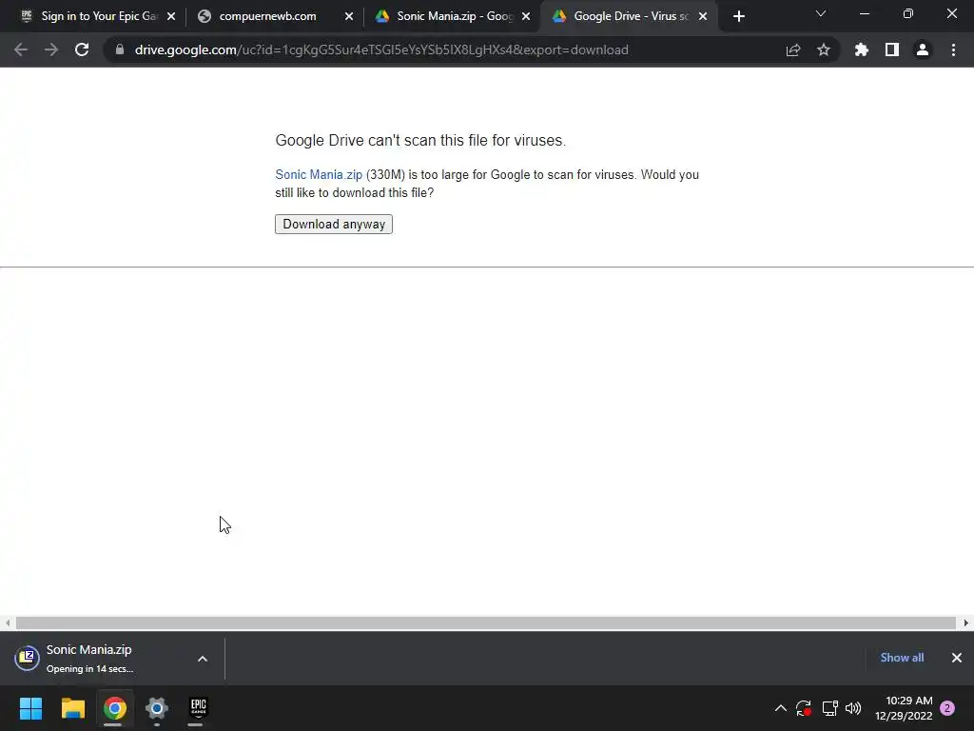The width and height of the screenshot is (974, 731).
Task: Restore down the Chrome window
Action: point(908,13)
